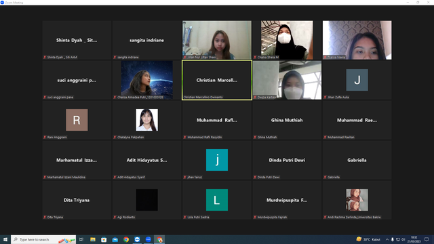Click the Type here to search box
The width and height of the screenshot is (434, 244).
tap(43, 239)
